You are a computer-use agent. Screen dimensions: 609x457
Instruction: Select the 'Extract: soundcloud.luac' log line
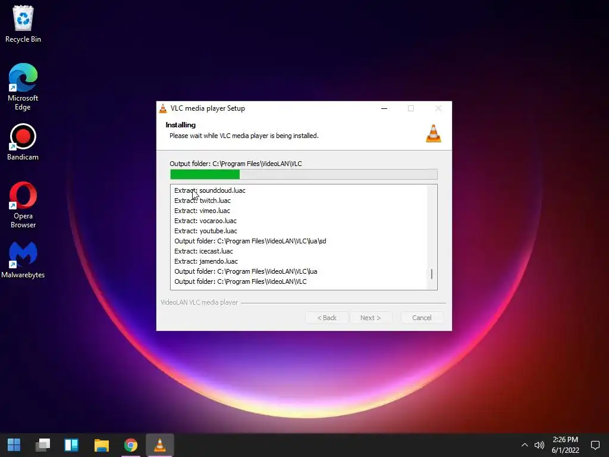pyautogui.click(x=210, y=190)
